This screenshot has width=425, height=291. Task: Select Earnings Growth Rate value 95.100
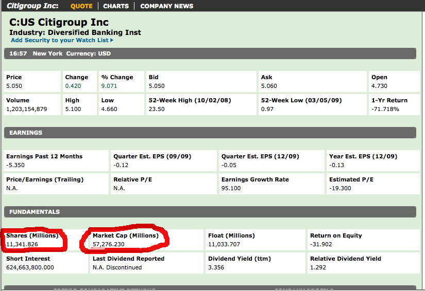(x=231, y=188)
